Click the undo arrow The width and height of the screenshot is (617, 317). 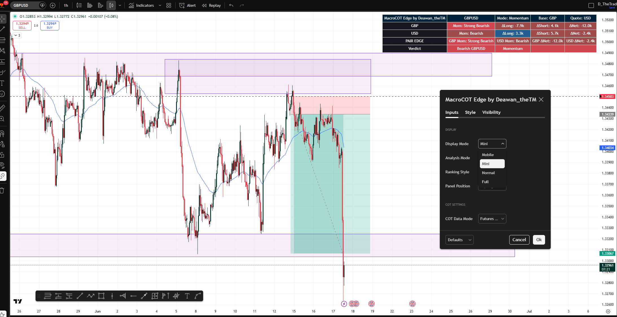[231, 5]
